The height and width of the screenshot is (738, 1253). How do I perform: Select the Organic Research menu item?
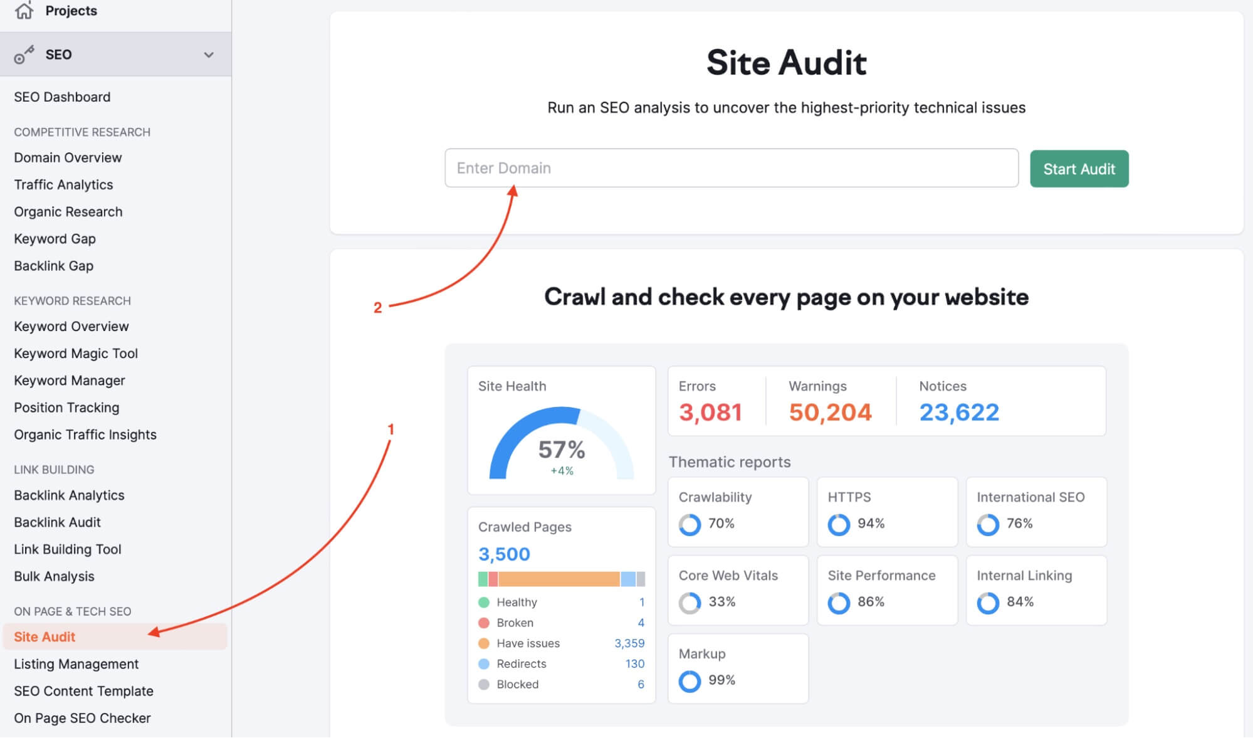pyautogui.click(x=68, y=211)
